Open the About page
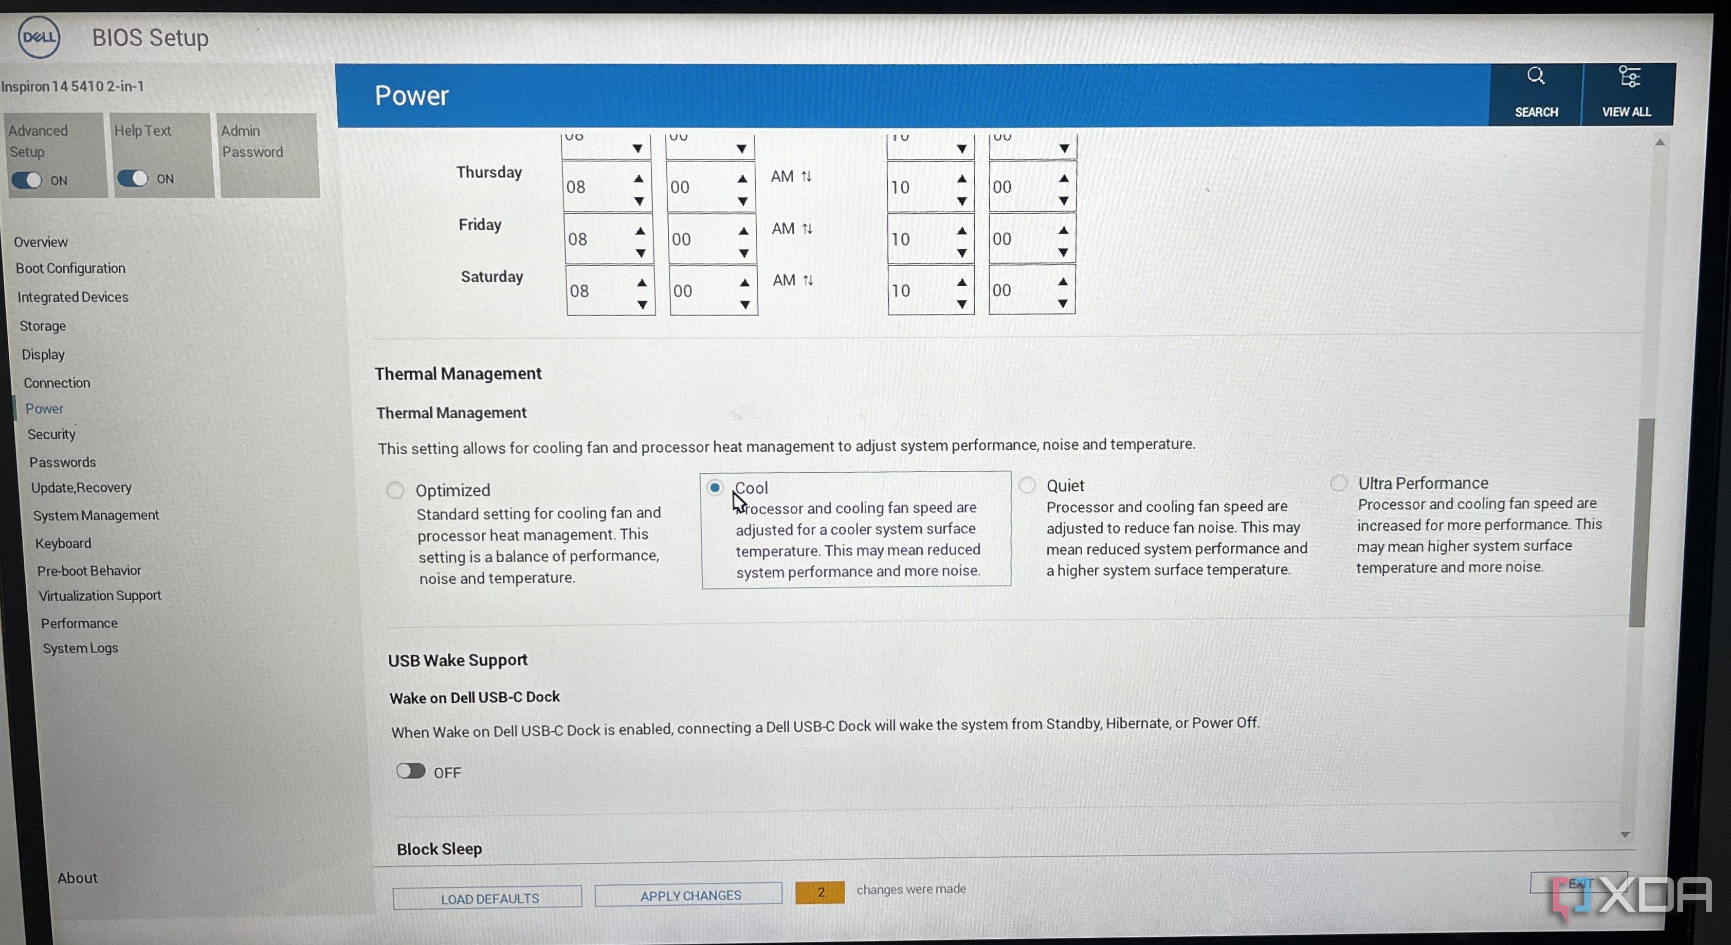 (77, 878)
